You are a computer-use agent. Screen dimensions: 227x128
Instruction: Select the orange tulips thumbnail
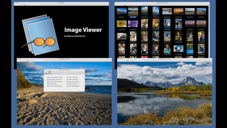click(x=156, y=24)
